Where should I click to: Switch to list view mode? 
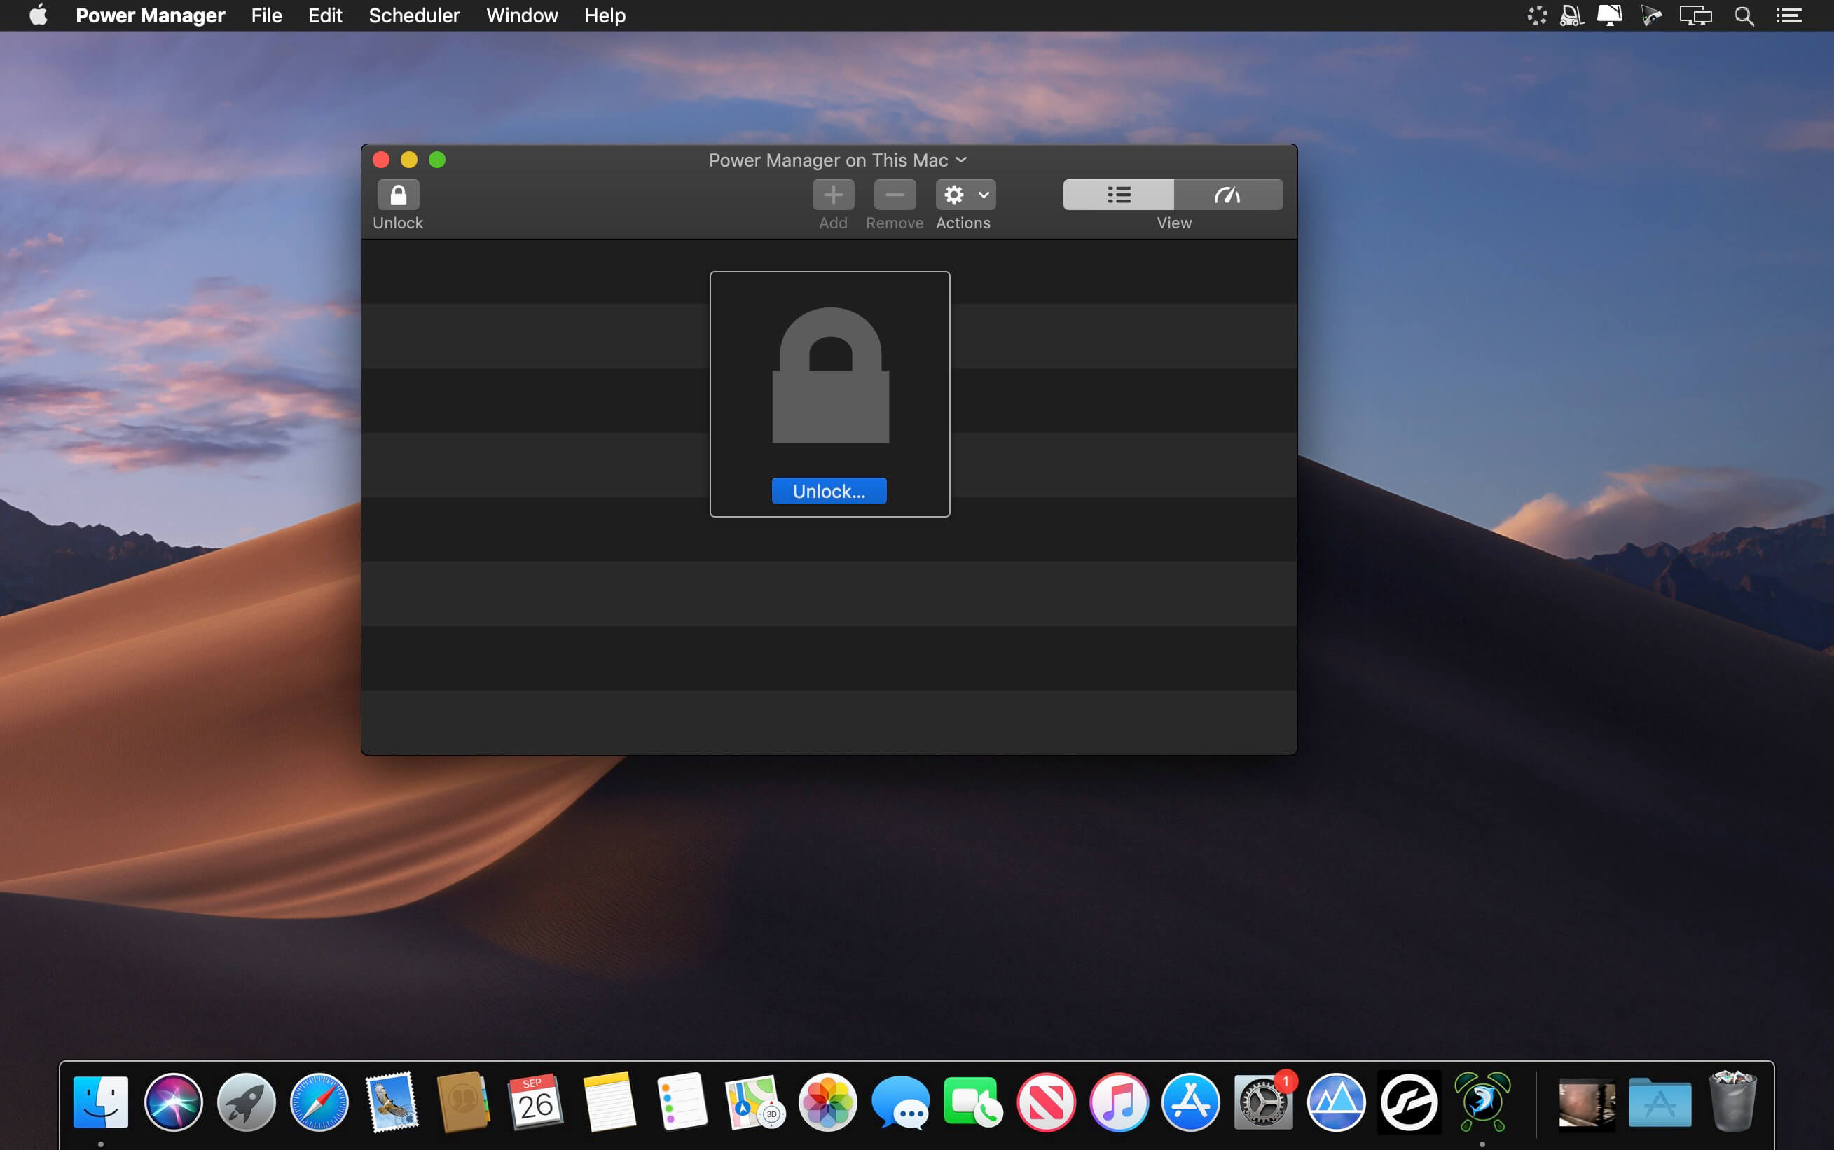tap(1118, 195)
